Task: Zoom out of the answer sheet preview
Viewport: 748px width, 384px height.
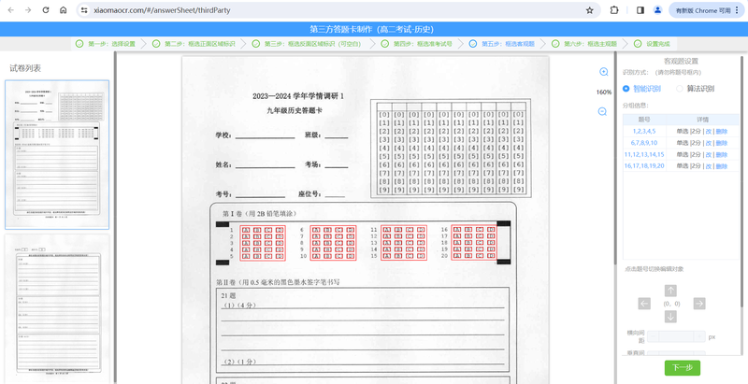Action: [602, 111]
